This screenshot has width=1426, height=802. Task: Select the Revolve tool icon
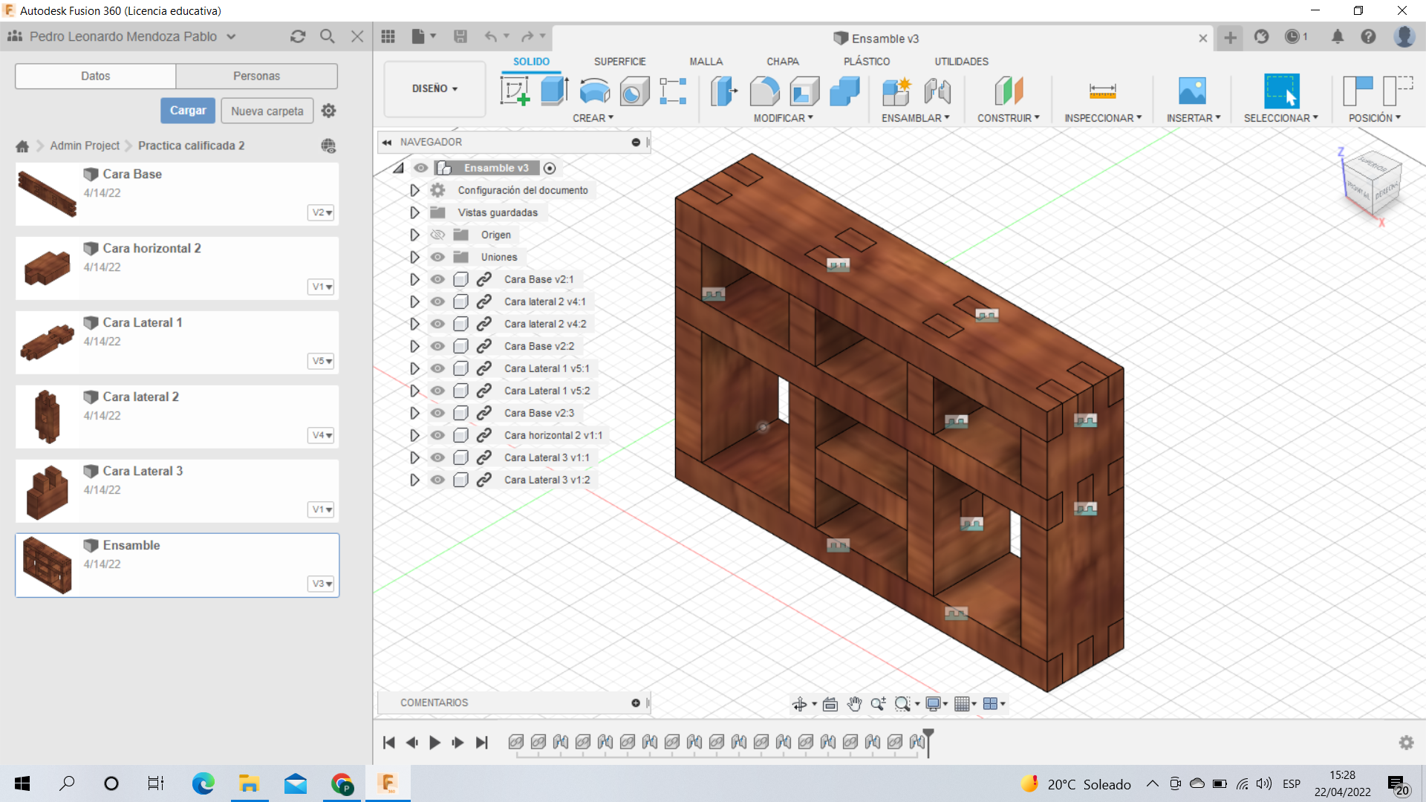[594, 91]
